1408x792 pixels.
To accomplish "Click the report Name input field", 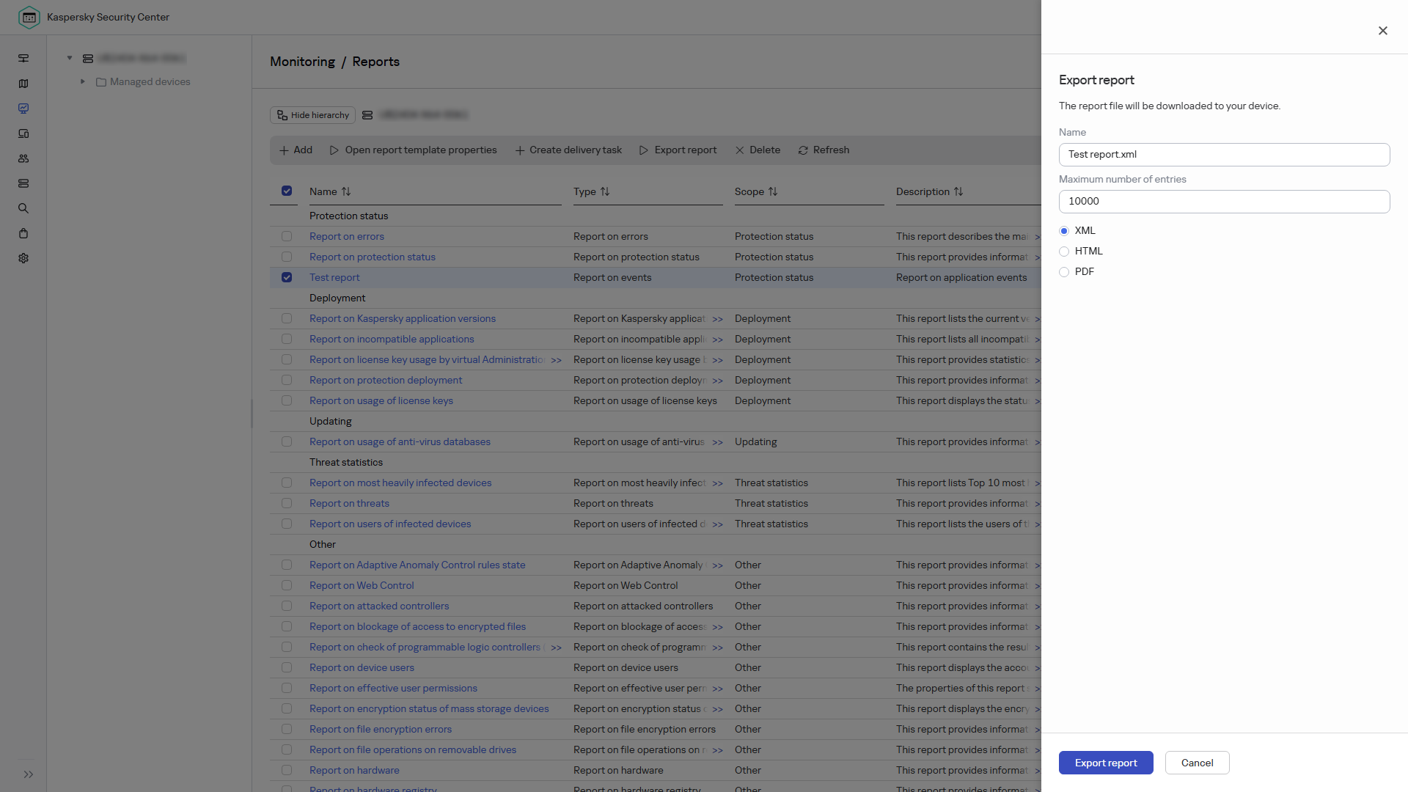I will pyautogui.click(x=1224, y=155).
